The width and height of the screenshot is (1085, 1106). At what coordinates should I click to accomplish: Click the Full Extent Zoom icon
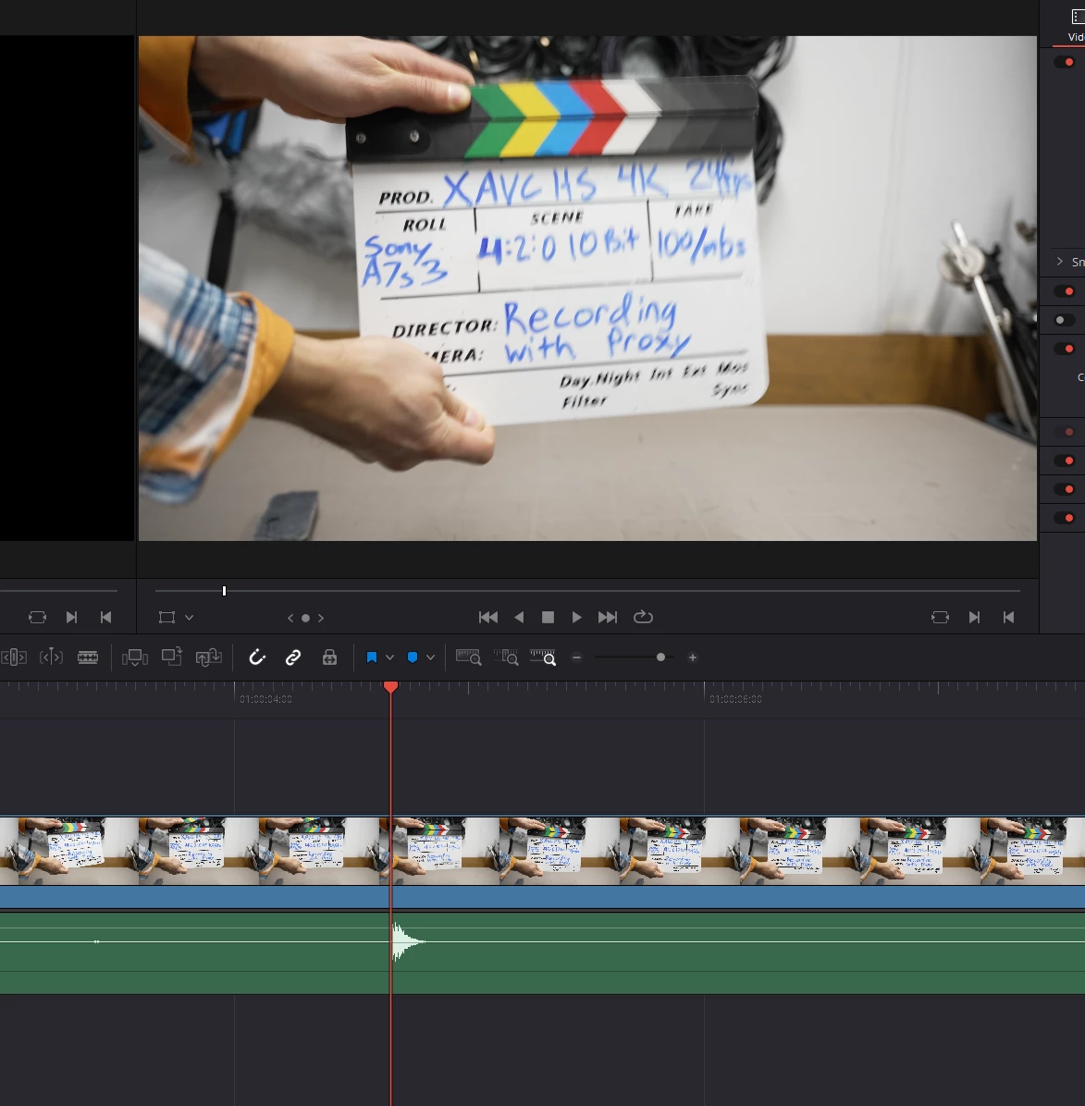click(x=468, y=657)
